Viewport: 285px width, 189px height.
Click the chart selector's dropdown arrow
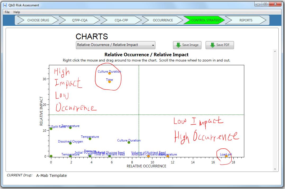(153, 45)
